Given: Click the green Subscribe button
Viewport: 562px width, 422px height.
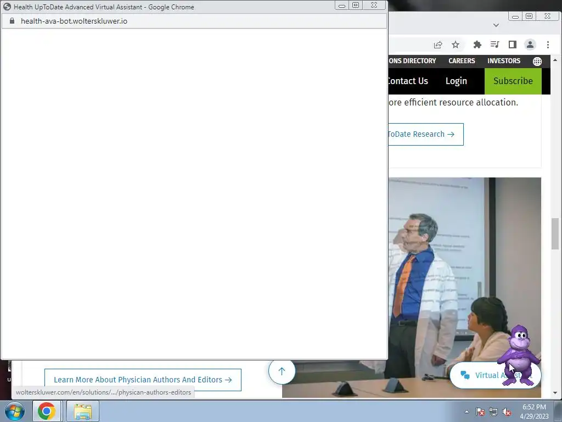Looking at the screenshot, I should [x=513, y=81].
